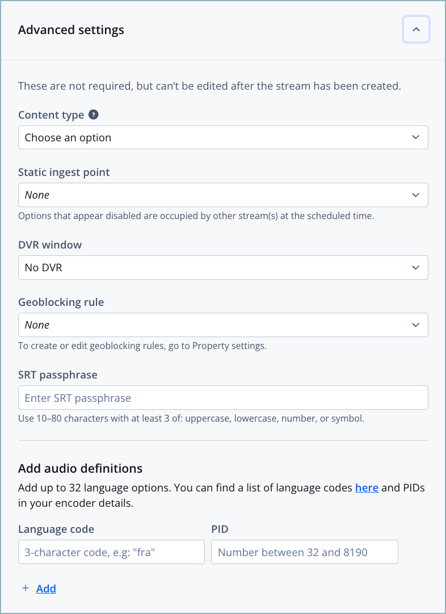Click the Language code input field
Screen dimensions: 446x614
pyautogui.click(x=111, y=552)
